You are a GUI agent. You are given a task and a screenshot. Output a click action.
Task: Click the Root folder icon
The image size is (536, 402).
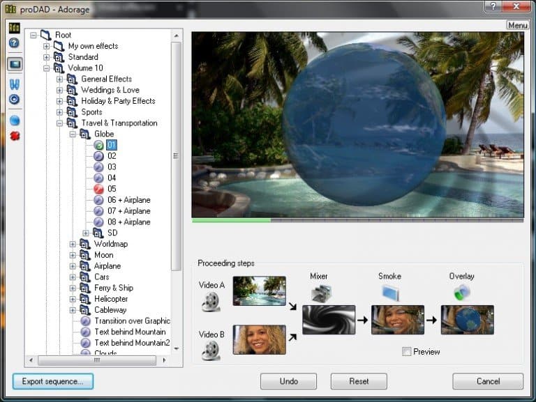[45, 35]
